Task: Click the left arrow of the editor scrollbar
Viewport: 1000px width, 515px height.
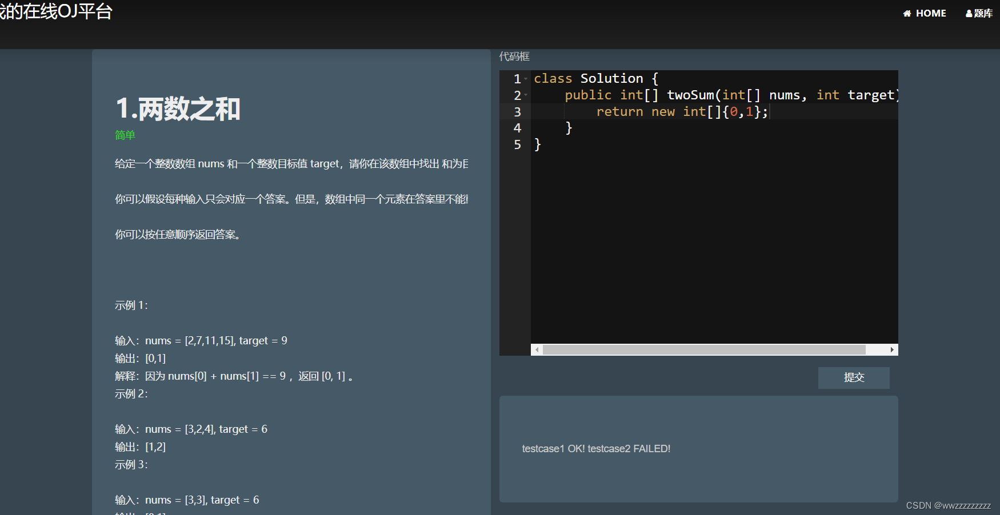Action: click(x=537, y=349)
